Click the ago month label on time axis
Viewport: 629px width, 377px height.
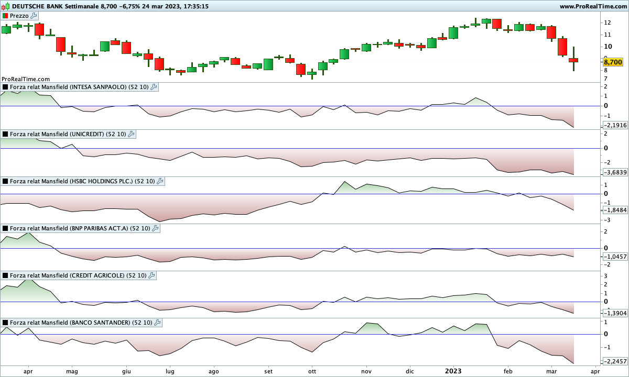tap(213, 371)
